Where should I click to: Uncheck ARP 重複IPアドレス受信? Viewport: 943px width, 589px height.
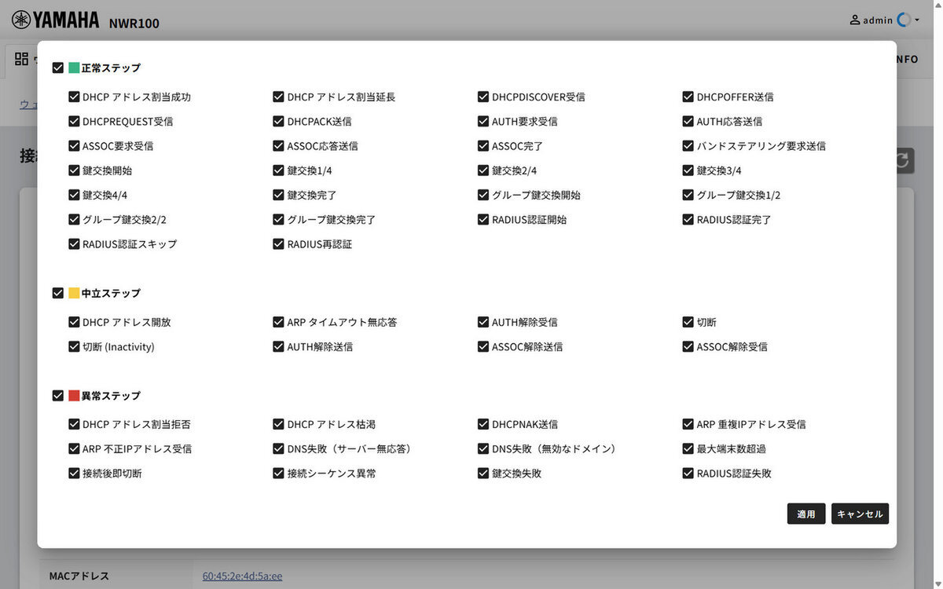click(688, 424)
